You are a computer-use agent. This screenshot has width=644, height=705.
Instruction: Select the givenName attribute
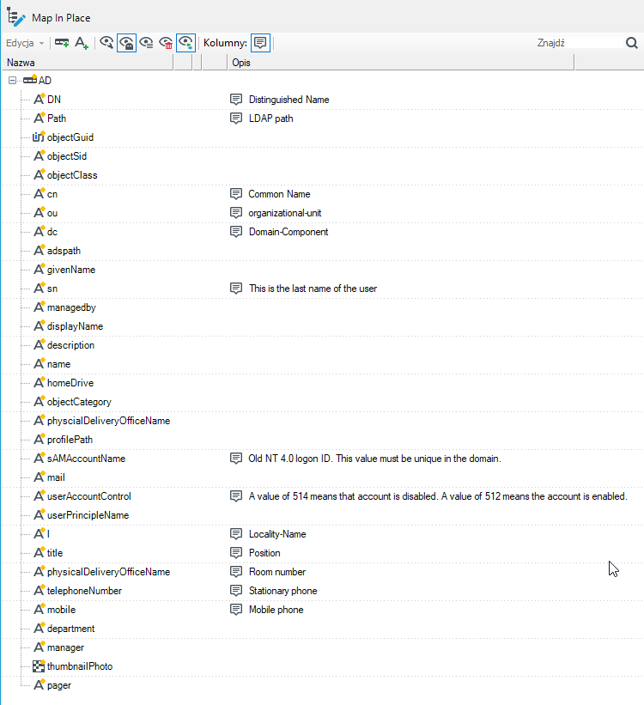tap(71, 270)
